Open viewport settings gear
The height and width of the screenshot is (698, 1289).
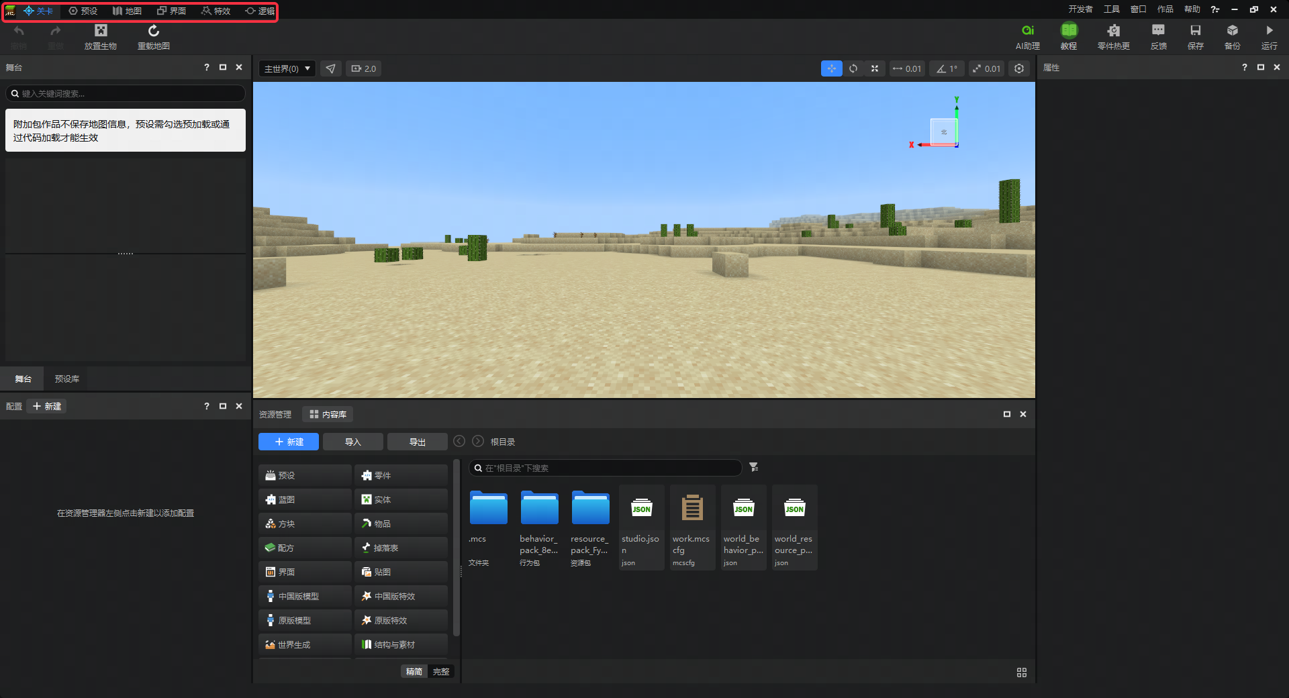point(1019,68)
